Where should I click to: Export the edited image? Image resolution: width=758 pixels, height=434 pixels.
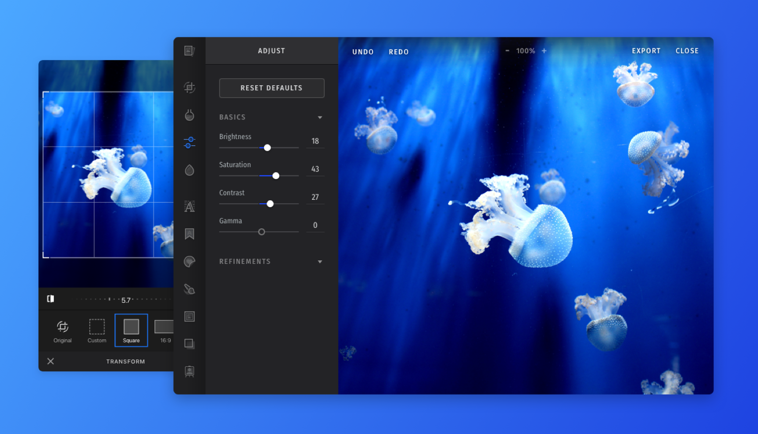click(x=646, y=50)
